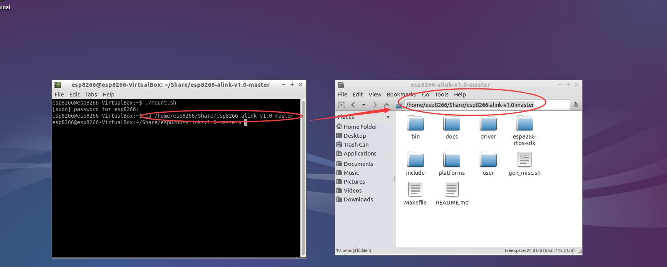Go up to parent folder
Viewport: 667px width, 267px height.
[x=386, y=105]
